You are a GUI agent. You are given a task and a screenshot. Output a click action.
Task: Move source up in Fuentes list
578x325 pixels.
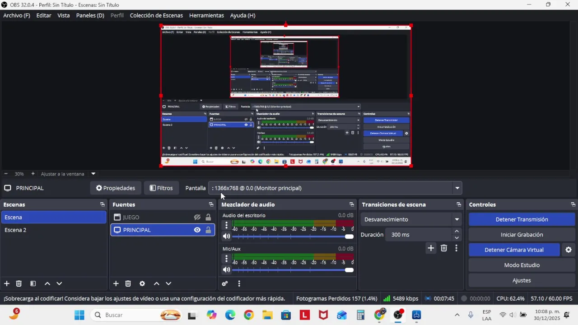point(156,283)
